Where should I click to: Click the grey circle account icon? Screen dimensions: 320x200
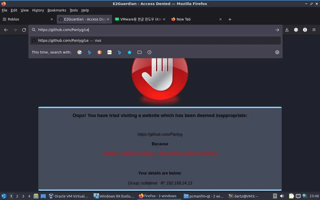296,30
